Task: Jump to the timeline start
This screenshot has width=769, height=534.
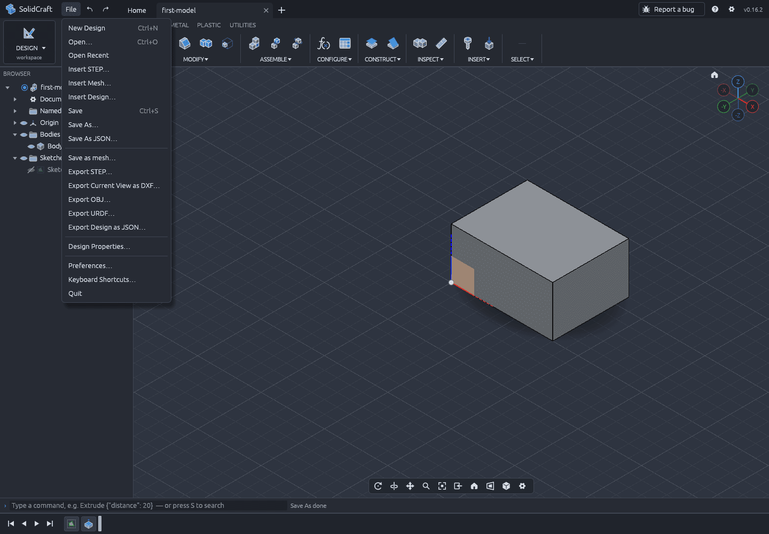Action: 11,524
